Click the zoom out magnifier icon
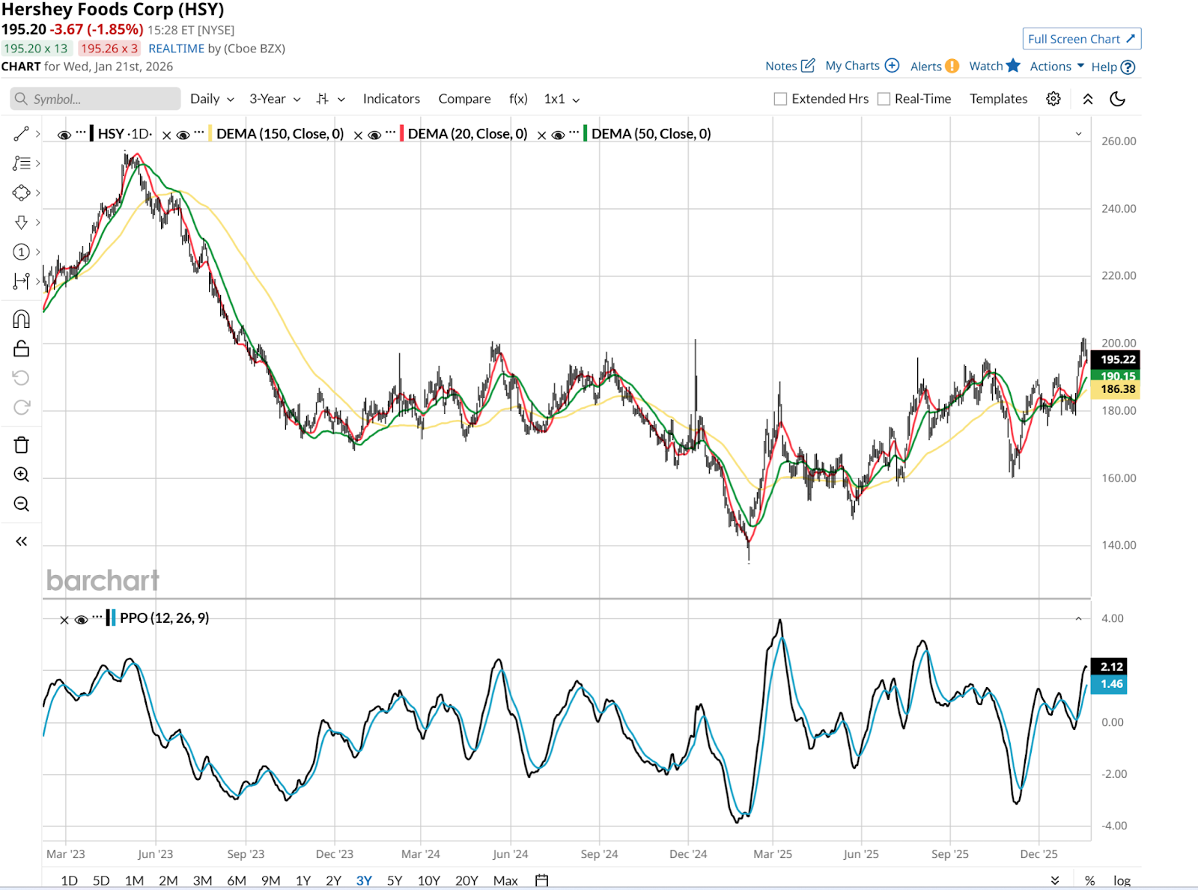1198x890 pixels. pos(21,505)
